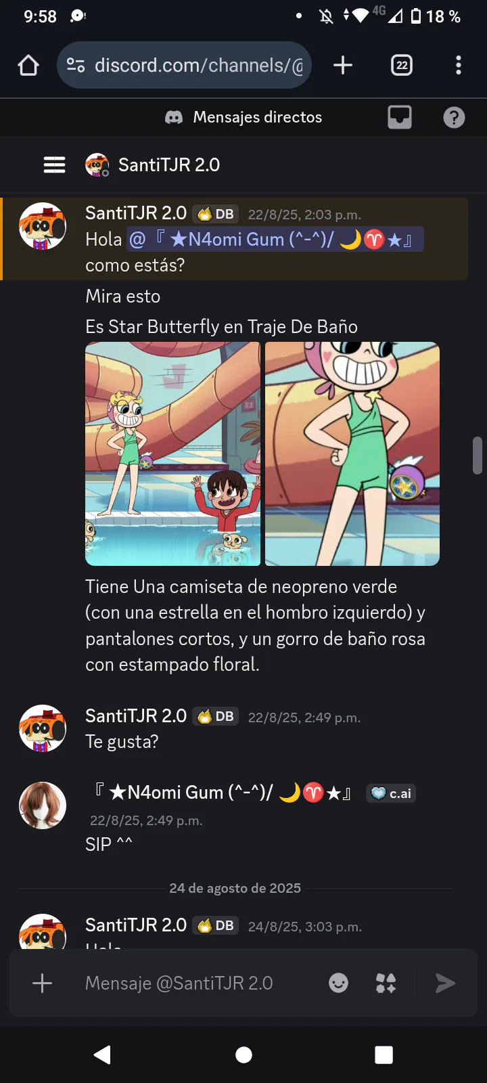Open Discord inbox icon
Viewport: 487px width, 1083px height.
coord(400,117)
